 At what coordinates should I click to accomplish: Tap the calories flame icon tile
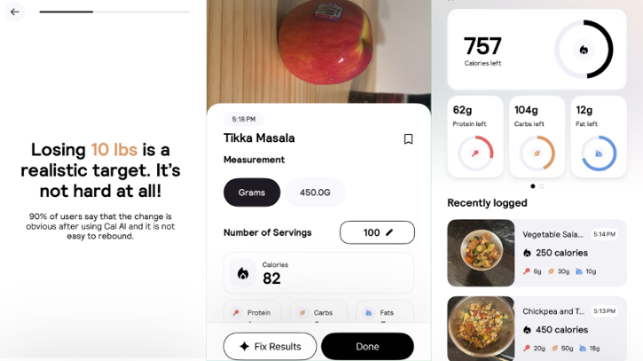pos(243,273)
